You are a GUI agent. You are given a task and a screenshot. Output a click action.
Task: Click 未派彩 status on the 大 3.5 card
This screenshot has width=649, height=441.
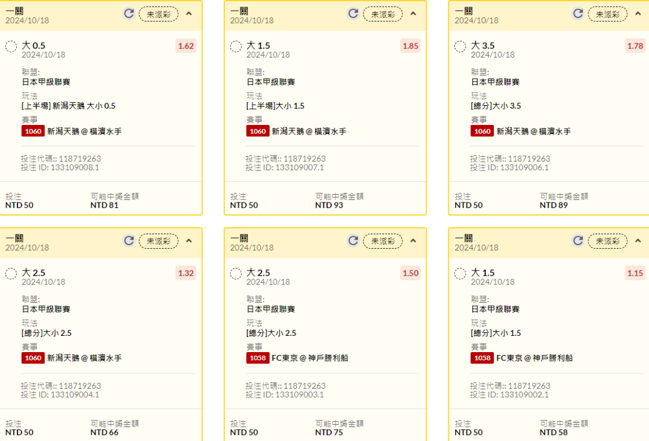point(608,14)
